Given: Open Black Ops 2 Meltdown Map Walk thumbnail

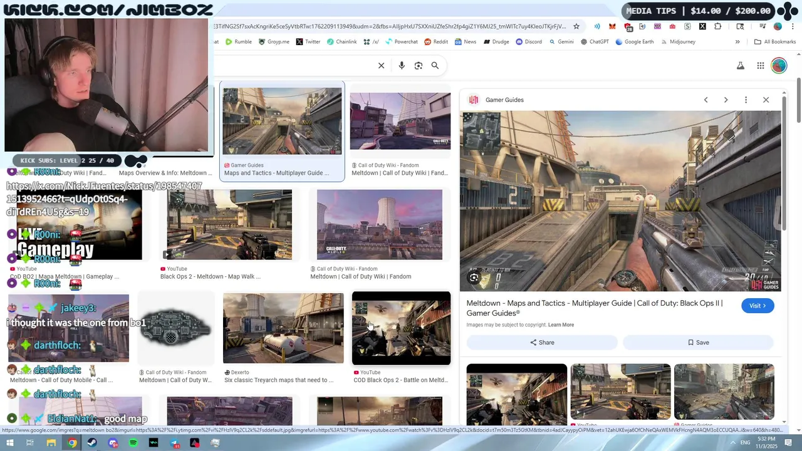Looking at the screenshot, I should coord(229,224).
